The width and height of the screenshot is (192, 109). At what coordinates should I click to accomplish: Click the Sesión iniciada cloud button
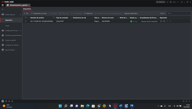tap(161, 2)
